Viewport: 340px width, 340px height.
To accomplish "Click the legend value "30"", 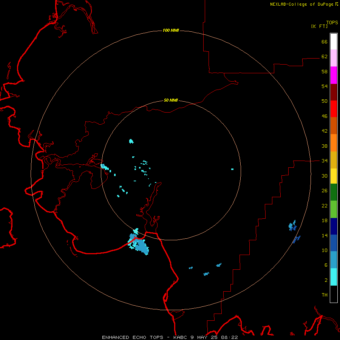I will pos(325,176).
